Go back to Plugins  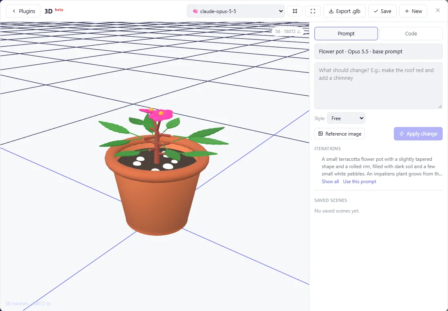[x=24, y=11]
